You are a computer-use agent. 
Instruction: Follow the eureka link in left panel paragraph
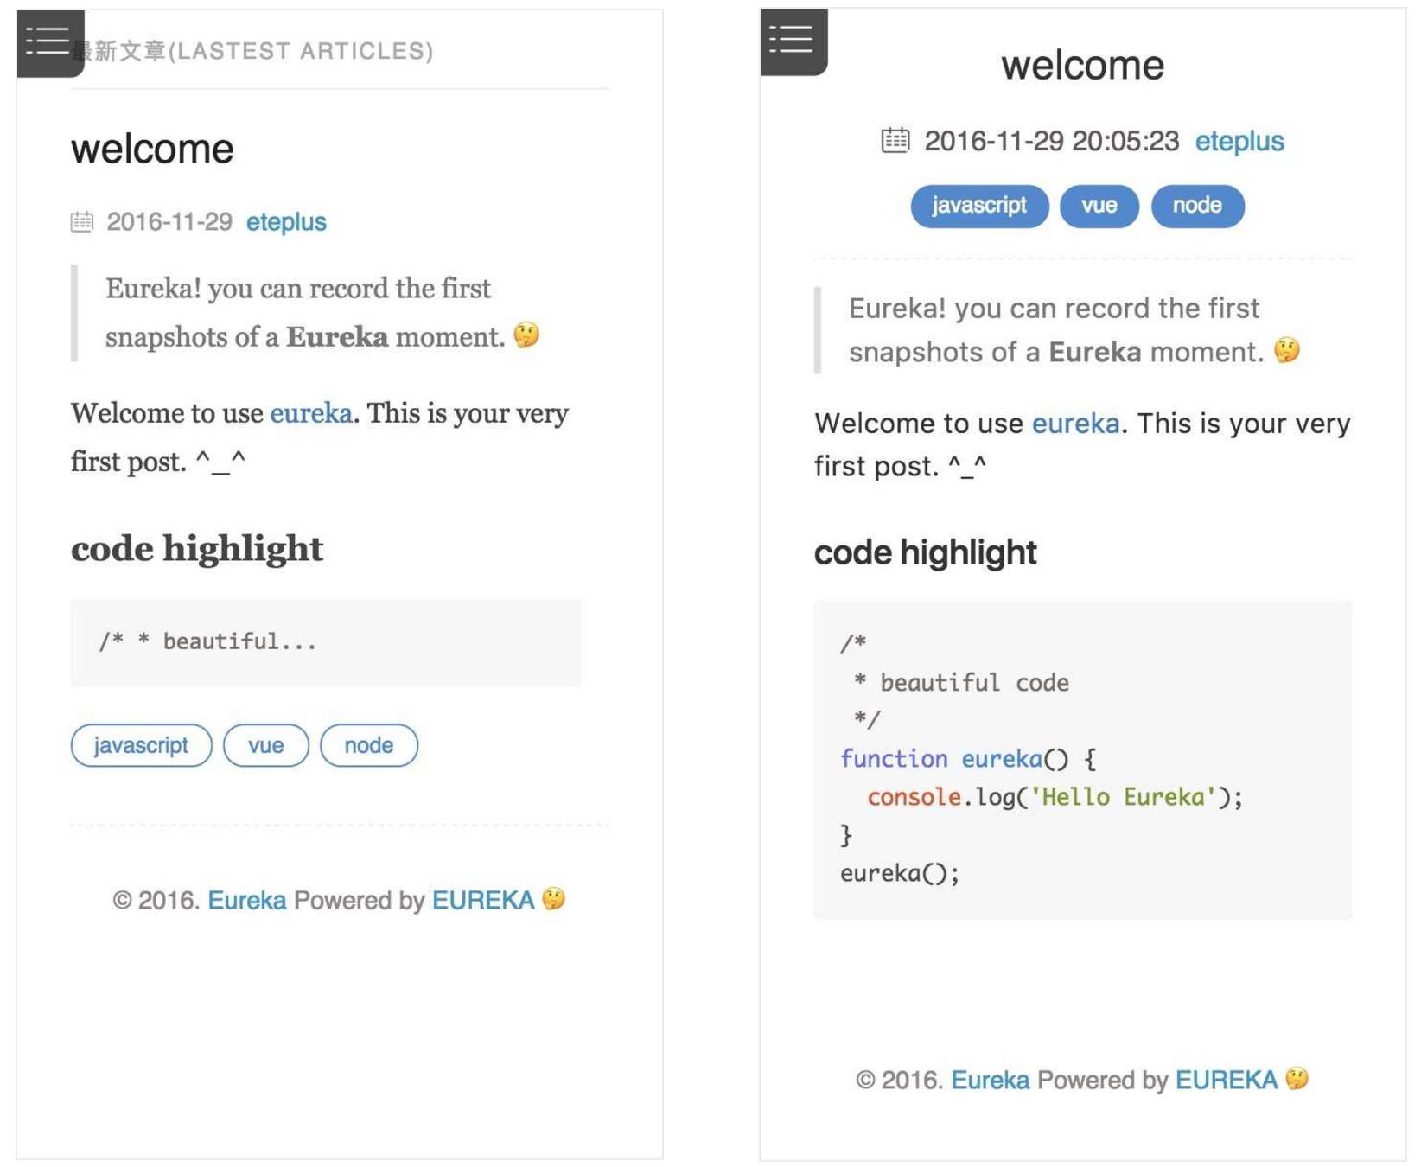tap(311, 413)
